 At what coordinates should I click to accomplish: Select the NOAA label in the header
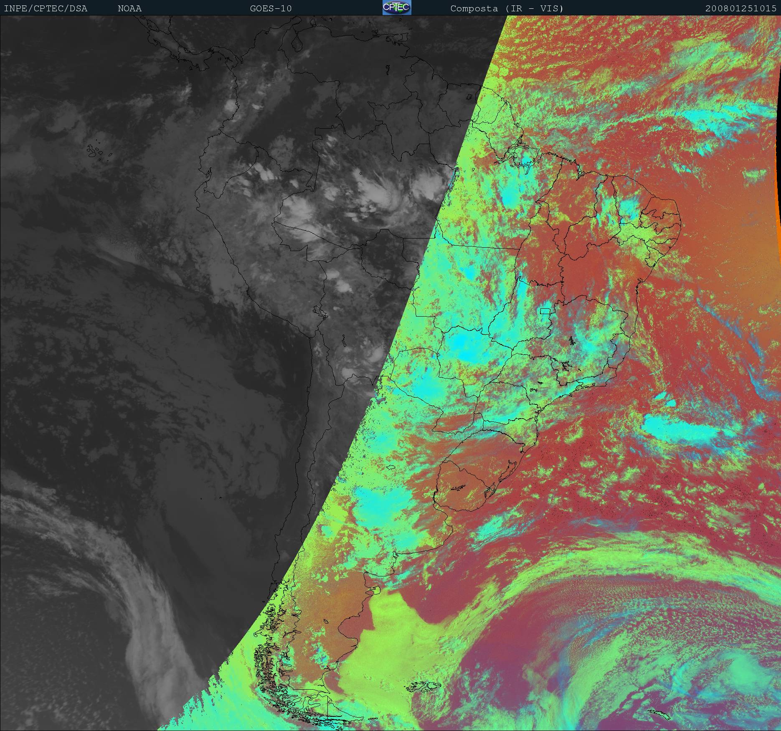pyautogui.click(x=129, y=8)
